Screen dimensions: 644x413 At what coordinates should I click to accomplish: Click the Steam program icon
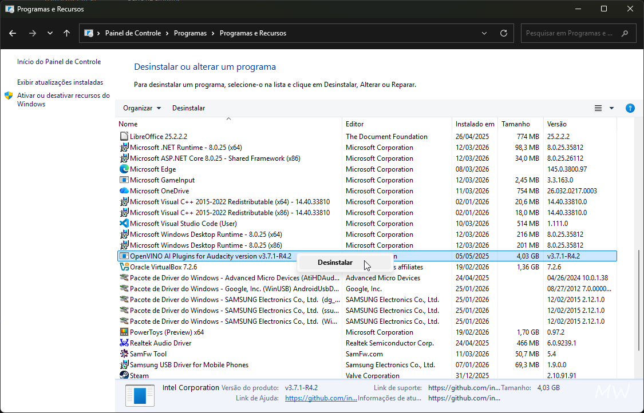pos(124,375)
